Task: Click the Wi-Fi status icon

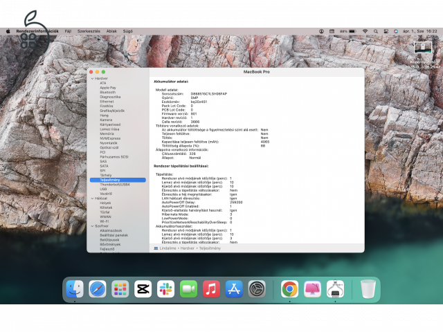Action: tap(365, 31)
